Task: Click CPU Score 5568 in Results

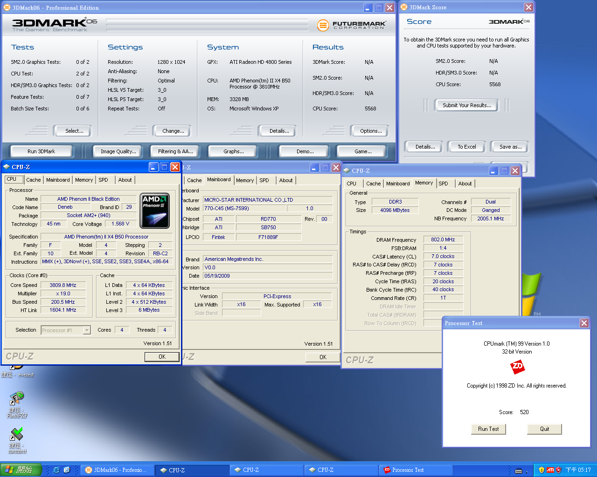Action: [x=344, y=109]
